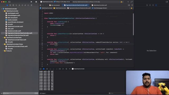Select TableViewController process in debug bar

[78, 69]
